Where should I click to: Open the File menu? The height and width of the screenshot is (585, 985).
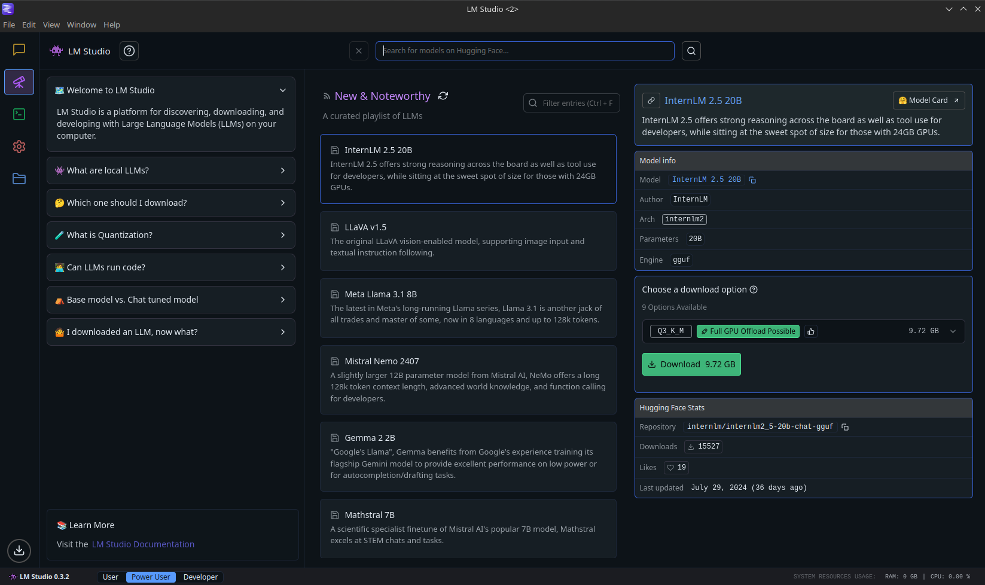tap(9, 25)
